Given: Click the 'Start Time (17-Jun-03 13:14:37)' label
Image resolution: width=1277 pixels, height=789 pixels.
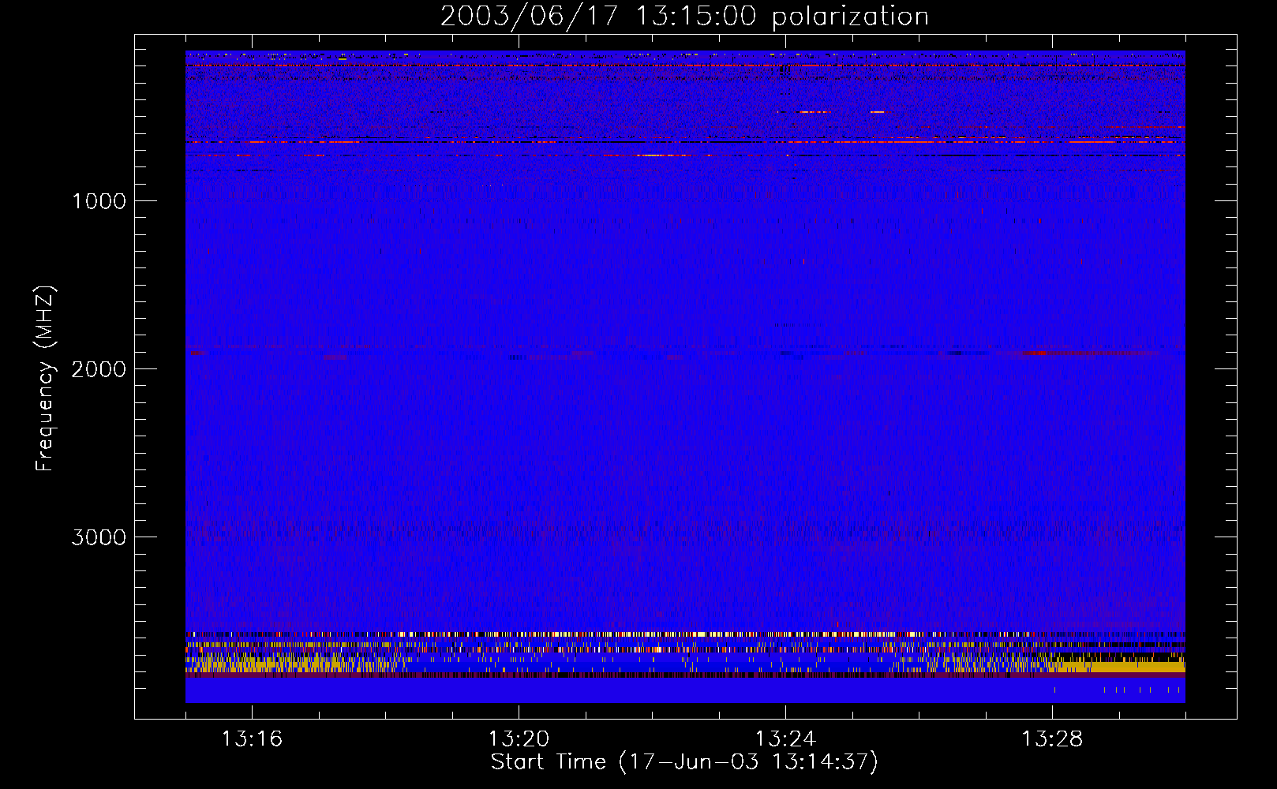Looking at the screenshot, I should [x=684, y=762].
